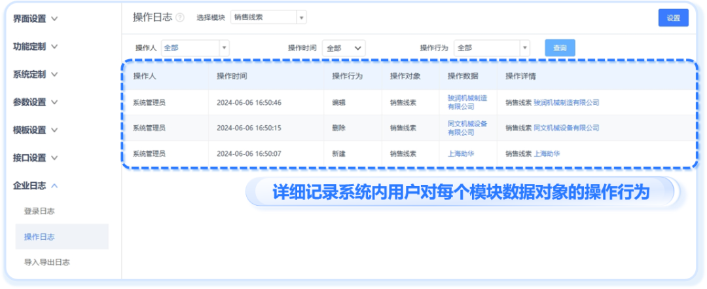Viewport: 707px width, 289px height.
Task: Collapse the 企业日志 sidebar section
Action: (35, 185)
